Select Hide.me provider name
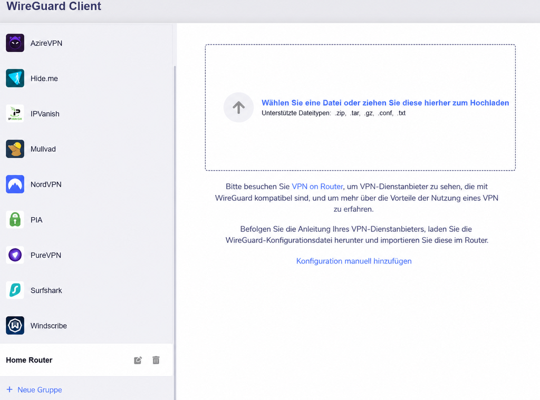 point(44,79)
